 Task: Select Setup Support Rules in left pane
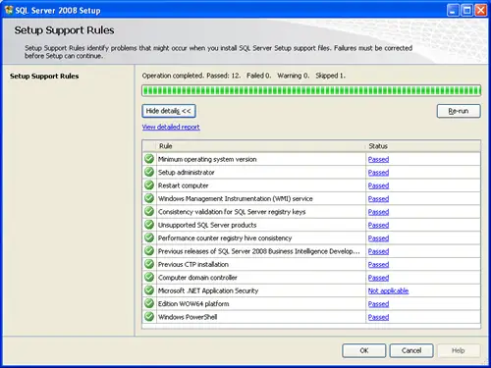pos(44,76)
